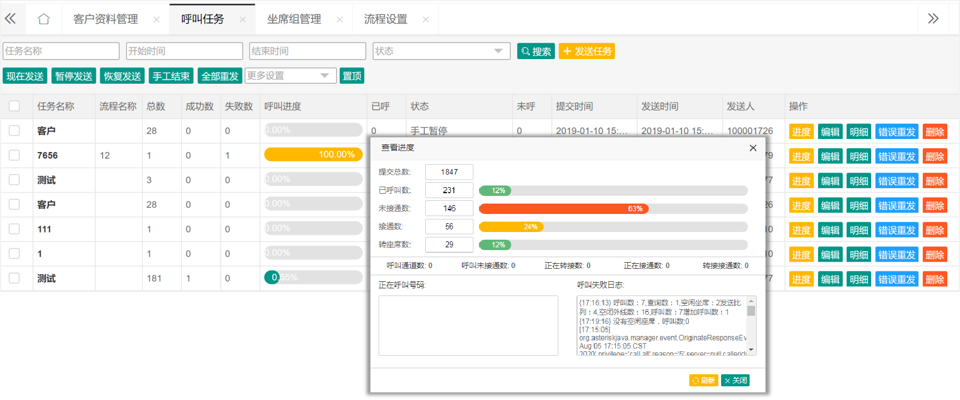The height and width of the screenshot is (400, 960).
Task: Click the home icon tab
Action: tap(44, 19)
